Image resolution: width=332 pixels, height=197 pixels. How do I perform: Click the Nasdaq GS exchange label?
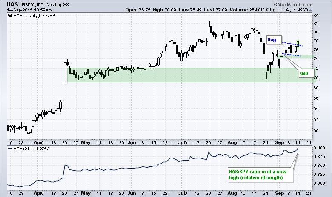point(57,4)
